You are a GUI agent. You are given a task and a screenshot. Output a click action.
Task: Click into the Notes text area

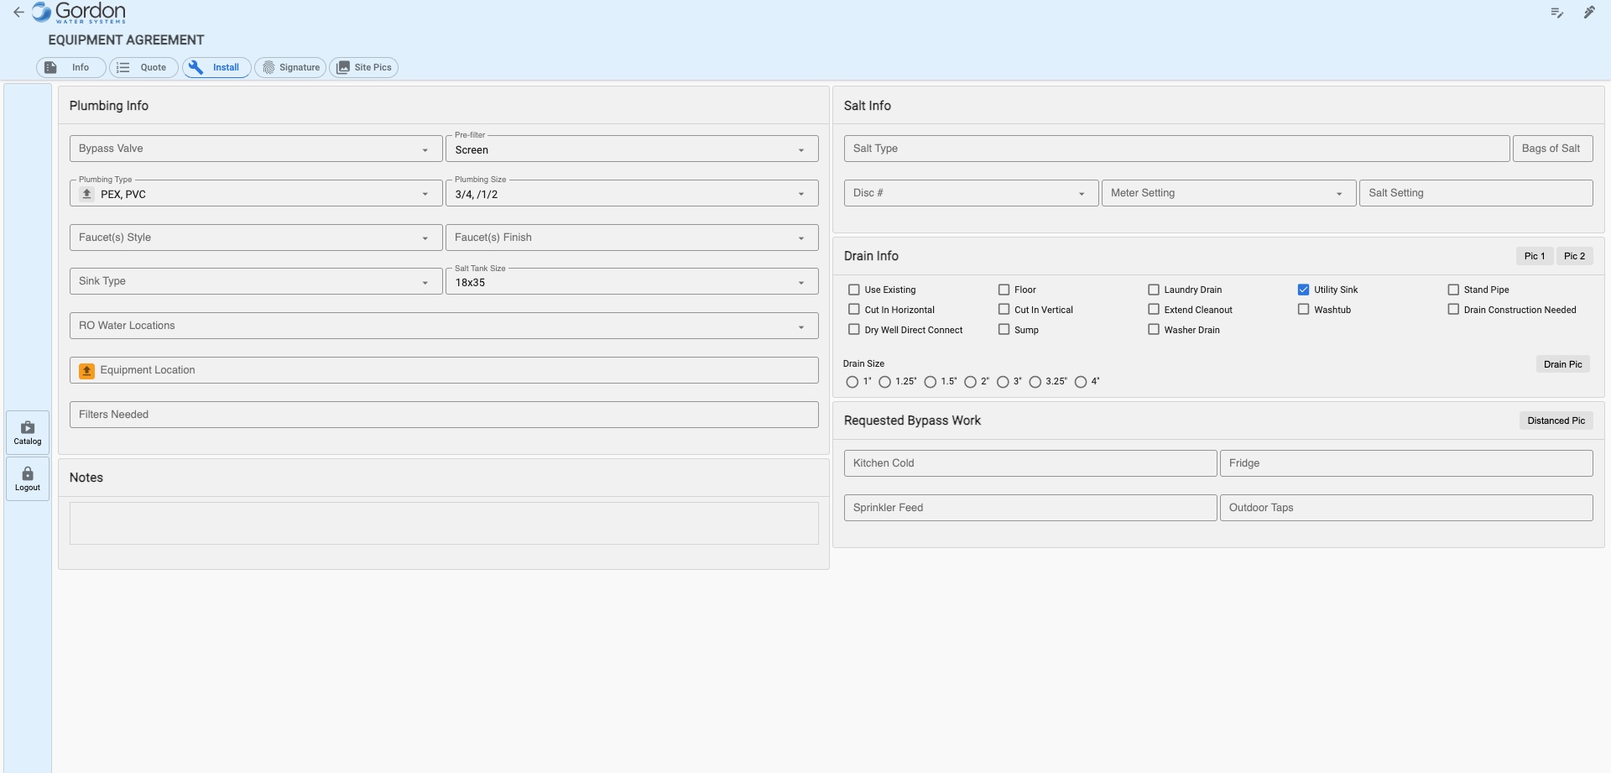click(444, 523)
